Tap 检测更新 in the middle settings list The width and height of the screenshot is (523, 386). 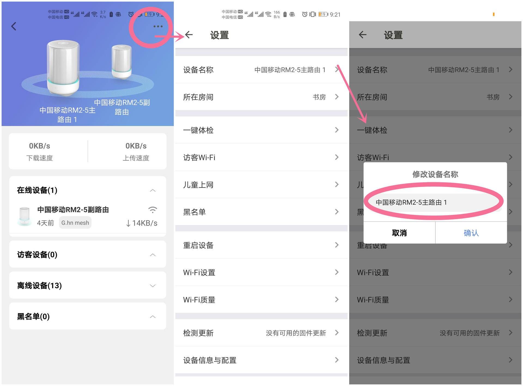[x=261, y=333]
